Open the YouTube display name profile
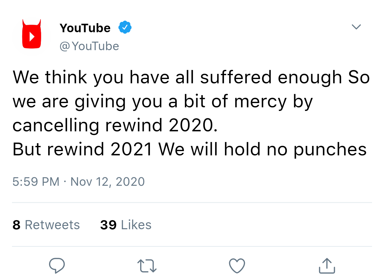Image resolution: width=384 pixels, height=280 pixels. [x=85, y=28]
